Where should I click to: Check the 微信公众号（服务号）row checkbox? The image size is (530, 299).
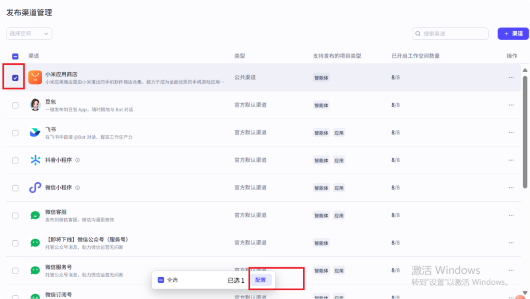[x=15, y=243]
